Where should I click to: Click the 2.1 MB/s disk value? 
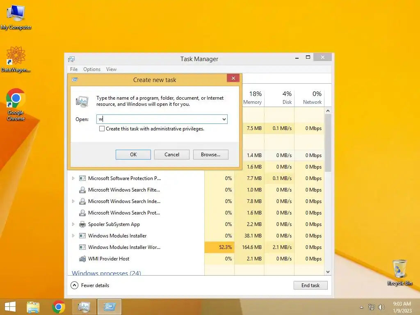click(282, 247)
